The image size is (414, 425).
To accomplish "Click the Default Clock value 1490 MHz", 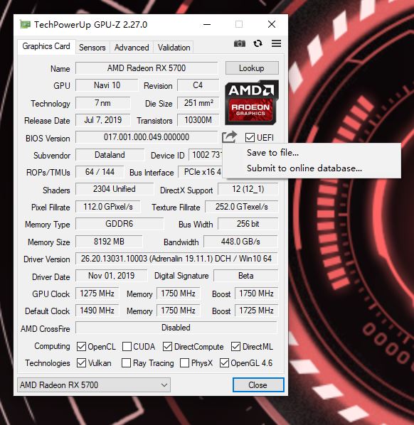I will (x=97, y=311).
